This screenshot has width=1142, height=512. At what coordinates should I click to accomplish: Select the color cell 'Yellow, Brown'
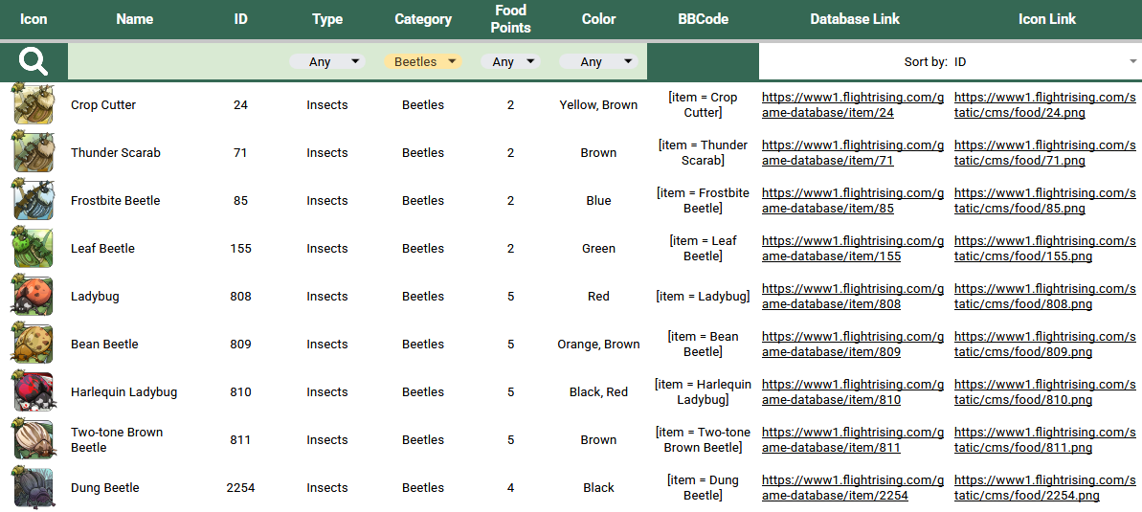[x=598, y=105]
